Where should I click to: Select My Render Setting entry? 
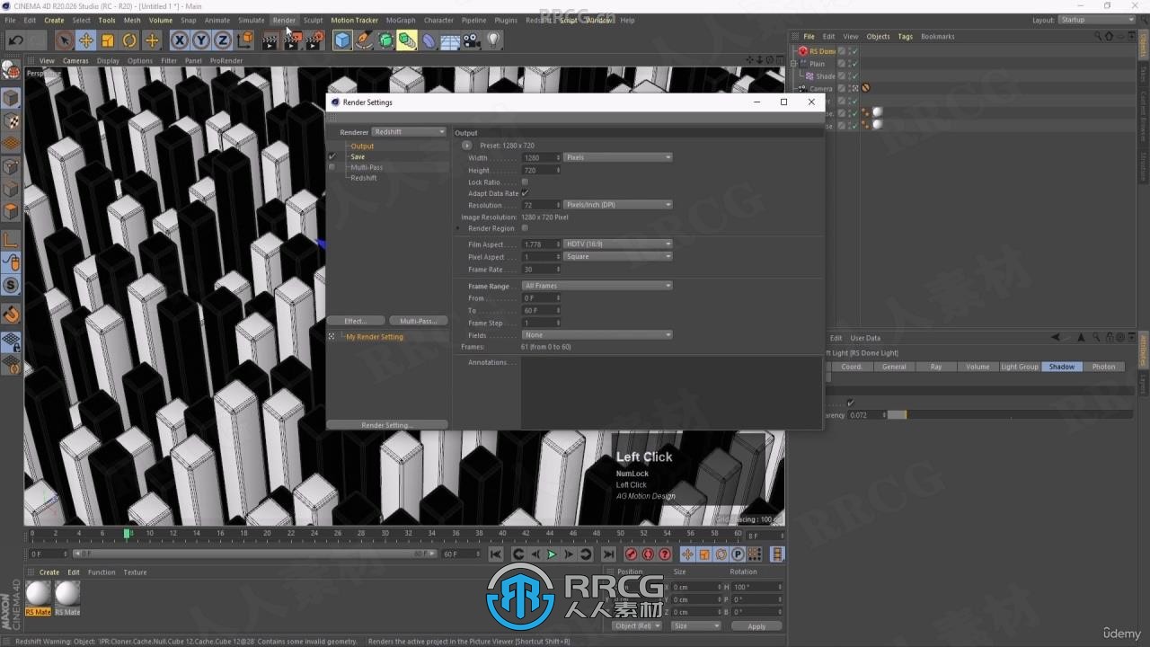(x=375, y=337)
